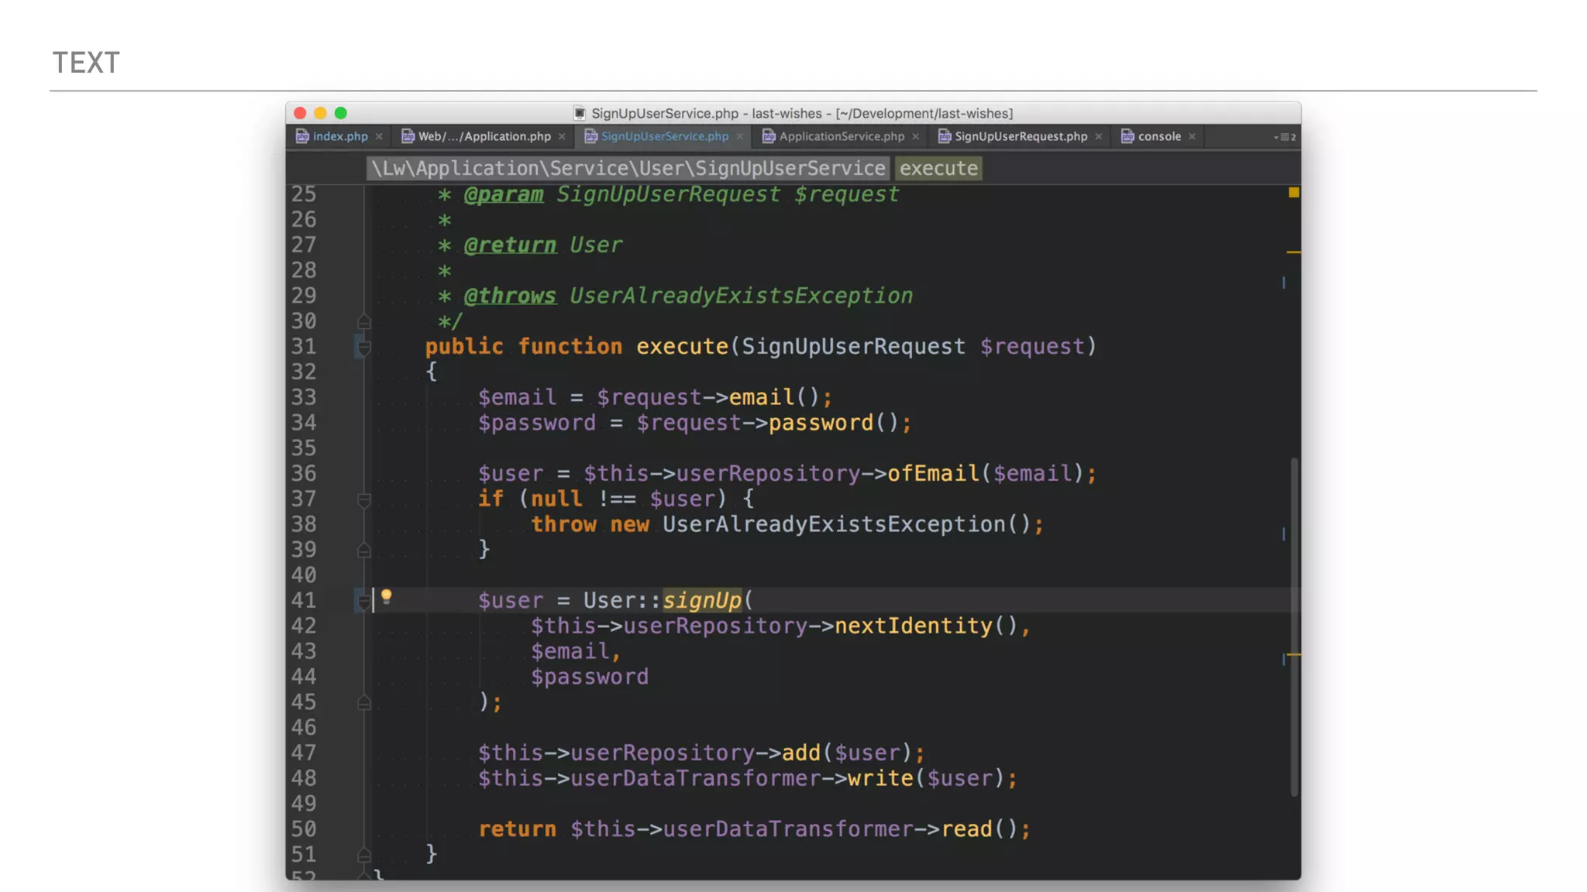Click the SignUpUserService namespace breadcrumb
This screenshot has width=1587, height=892.
click(x=628, y=168)
